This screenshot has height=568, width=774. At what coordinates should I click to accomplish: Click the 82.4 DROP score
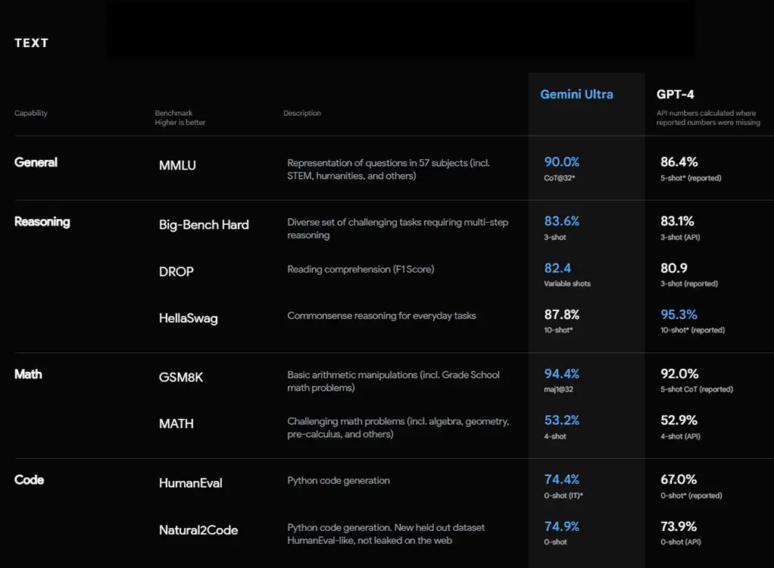point(557,268)
